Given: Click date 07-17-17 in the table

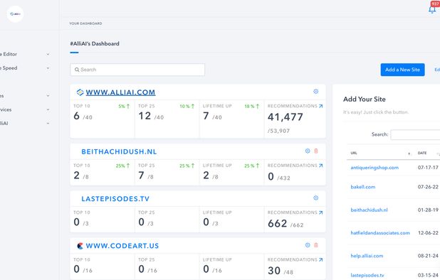Looking at the screenshot, I should click(428, 168).
